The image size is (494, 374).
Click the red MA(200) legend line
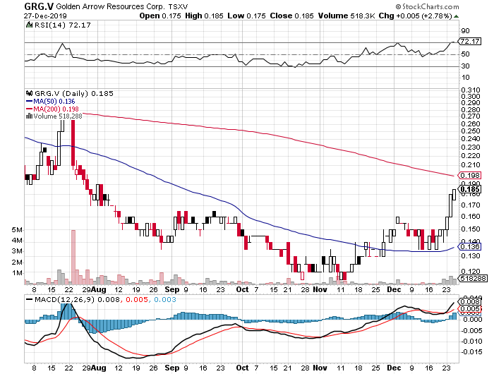point(29,108)
